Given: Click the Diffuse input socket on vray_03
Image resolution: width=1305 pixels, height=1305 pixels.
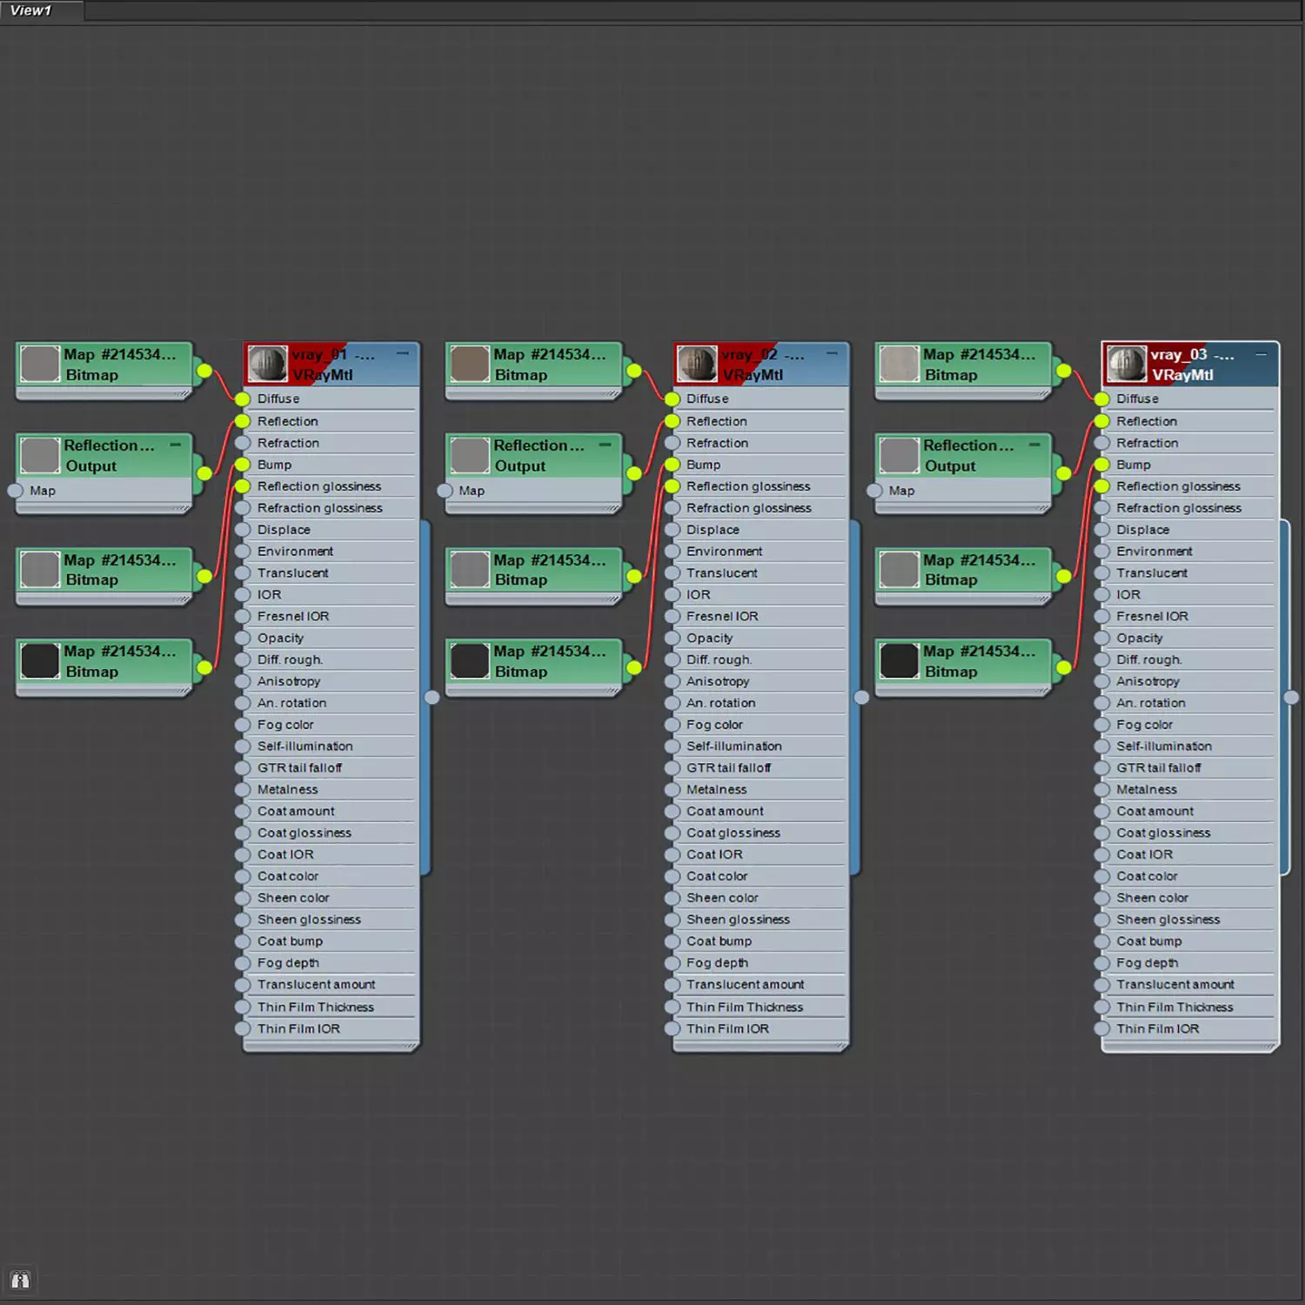Looking at the screenshot, I should pos(1101,399).
